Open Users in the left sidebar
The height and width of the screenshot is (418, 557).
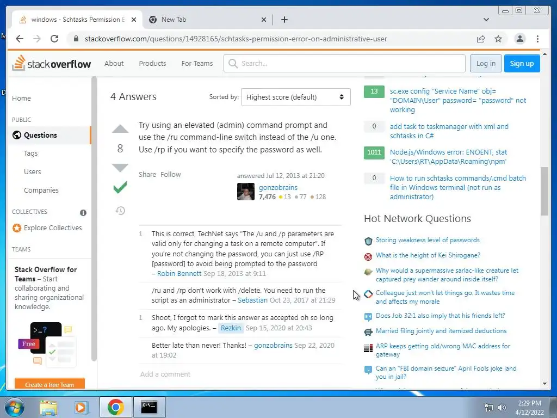point(32,171)
